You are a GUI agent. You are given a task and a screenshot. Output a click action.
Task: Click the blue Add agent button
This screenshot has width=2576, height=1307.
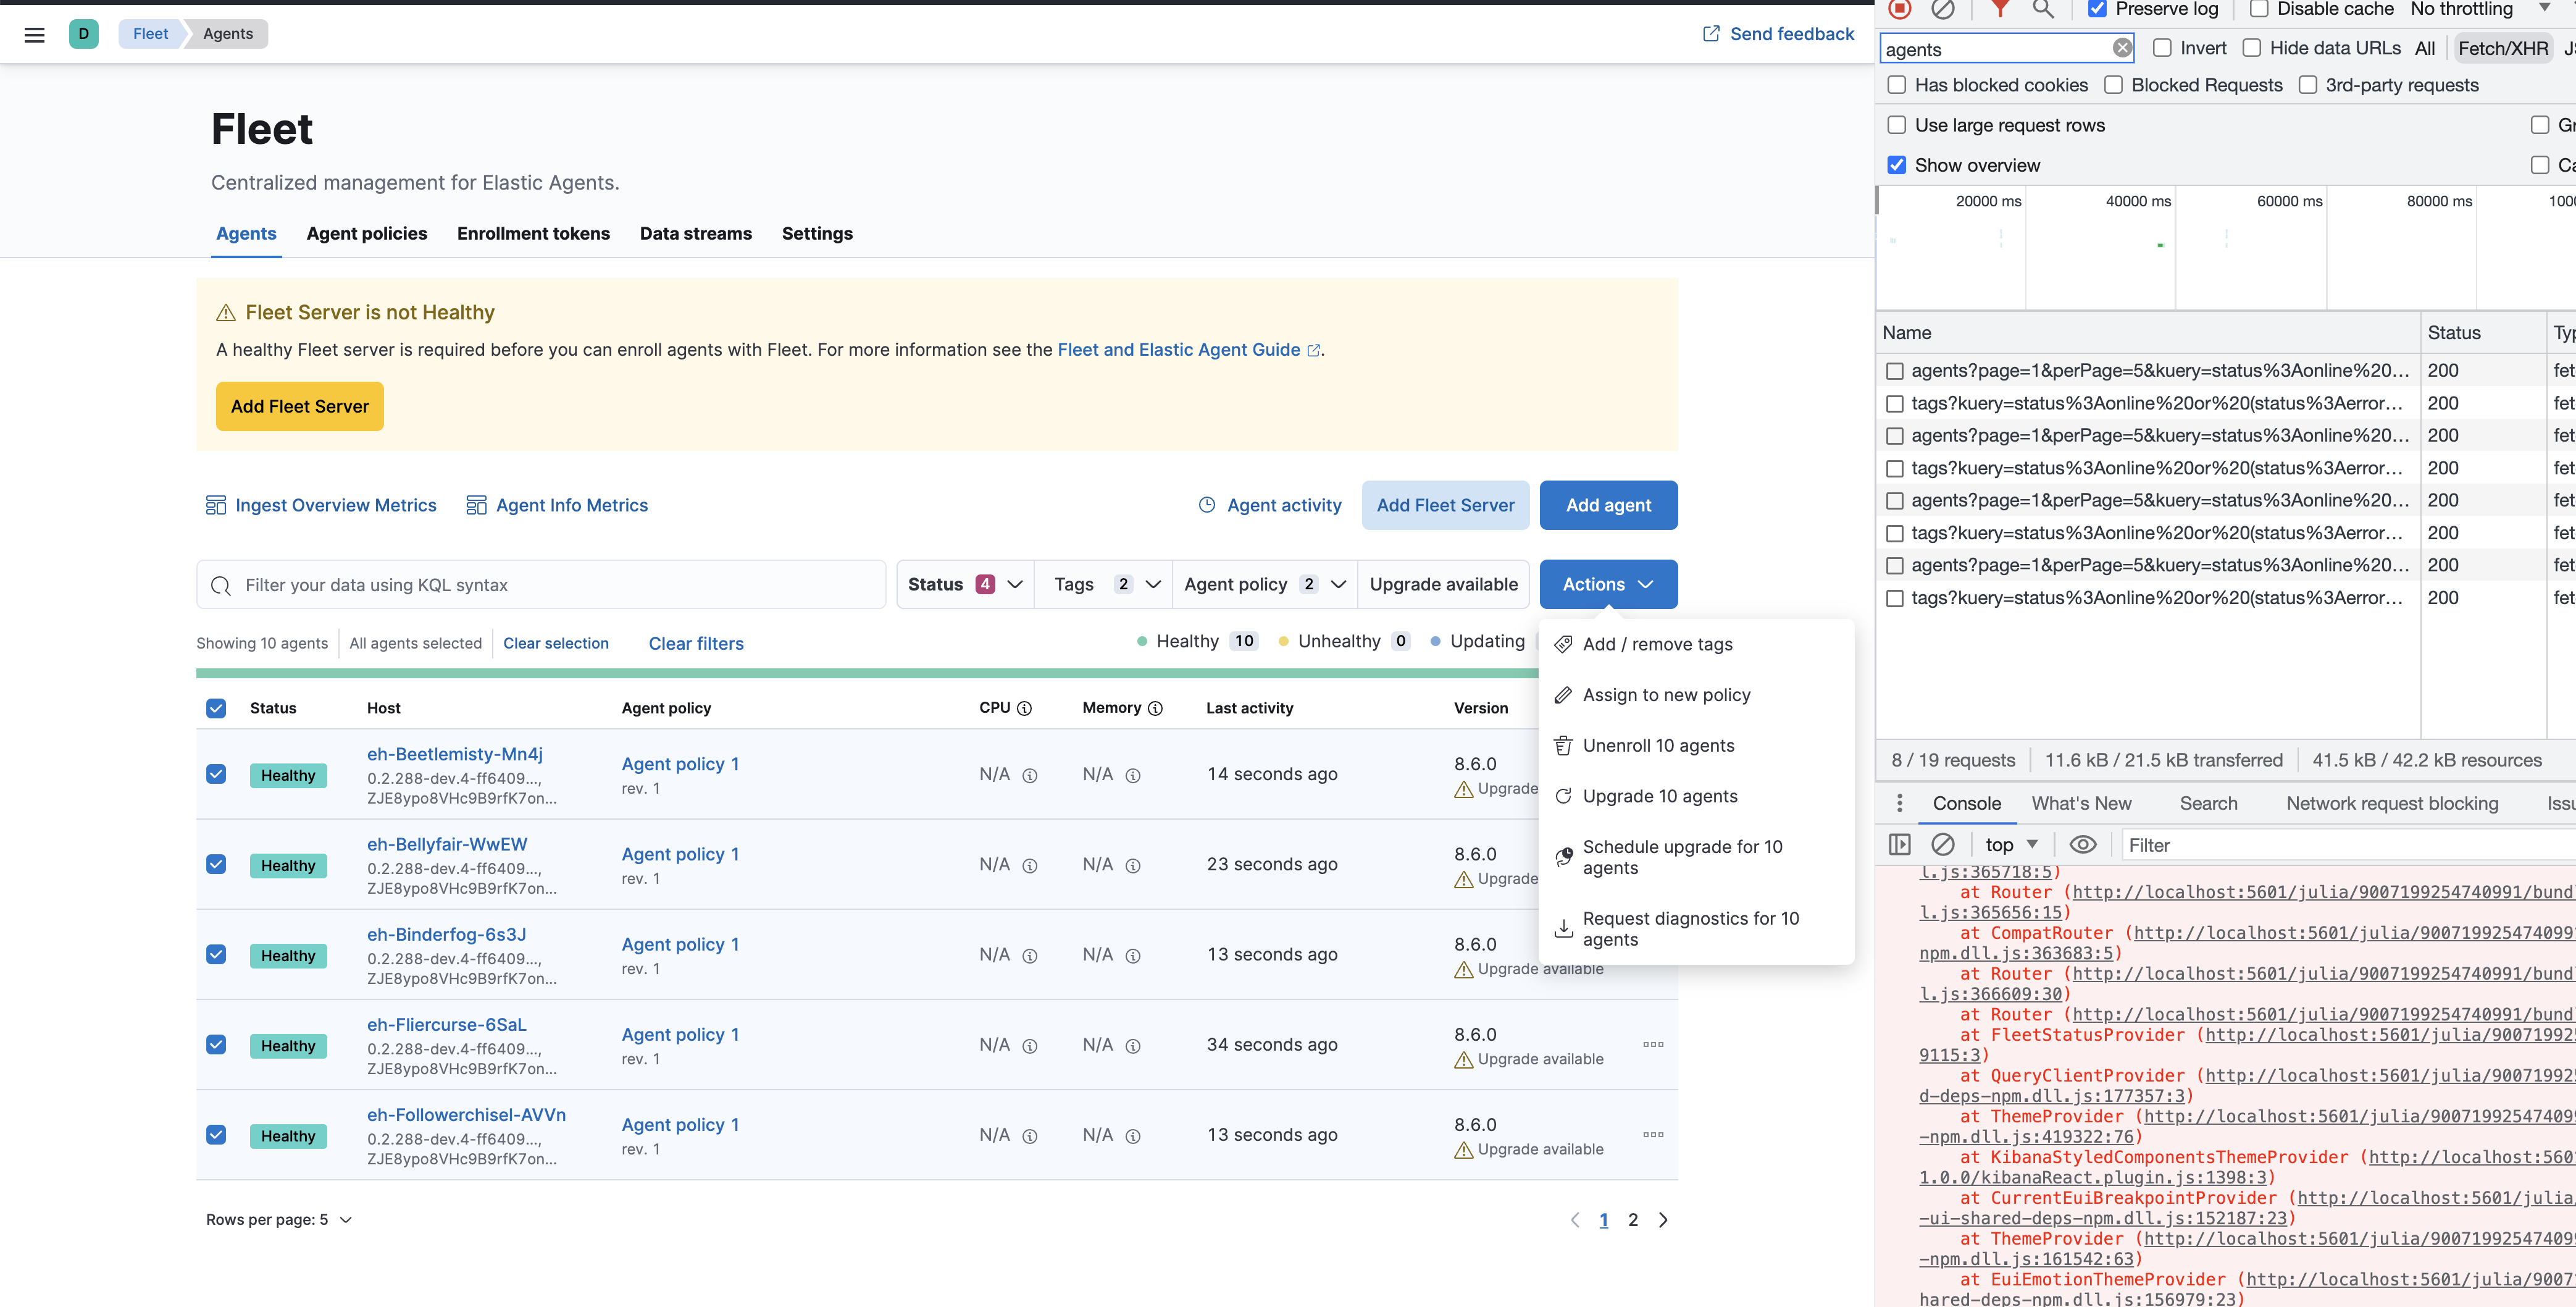point(1608,505)
